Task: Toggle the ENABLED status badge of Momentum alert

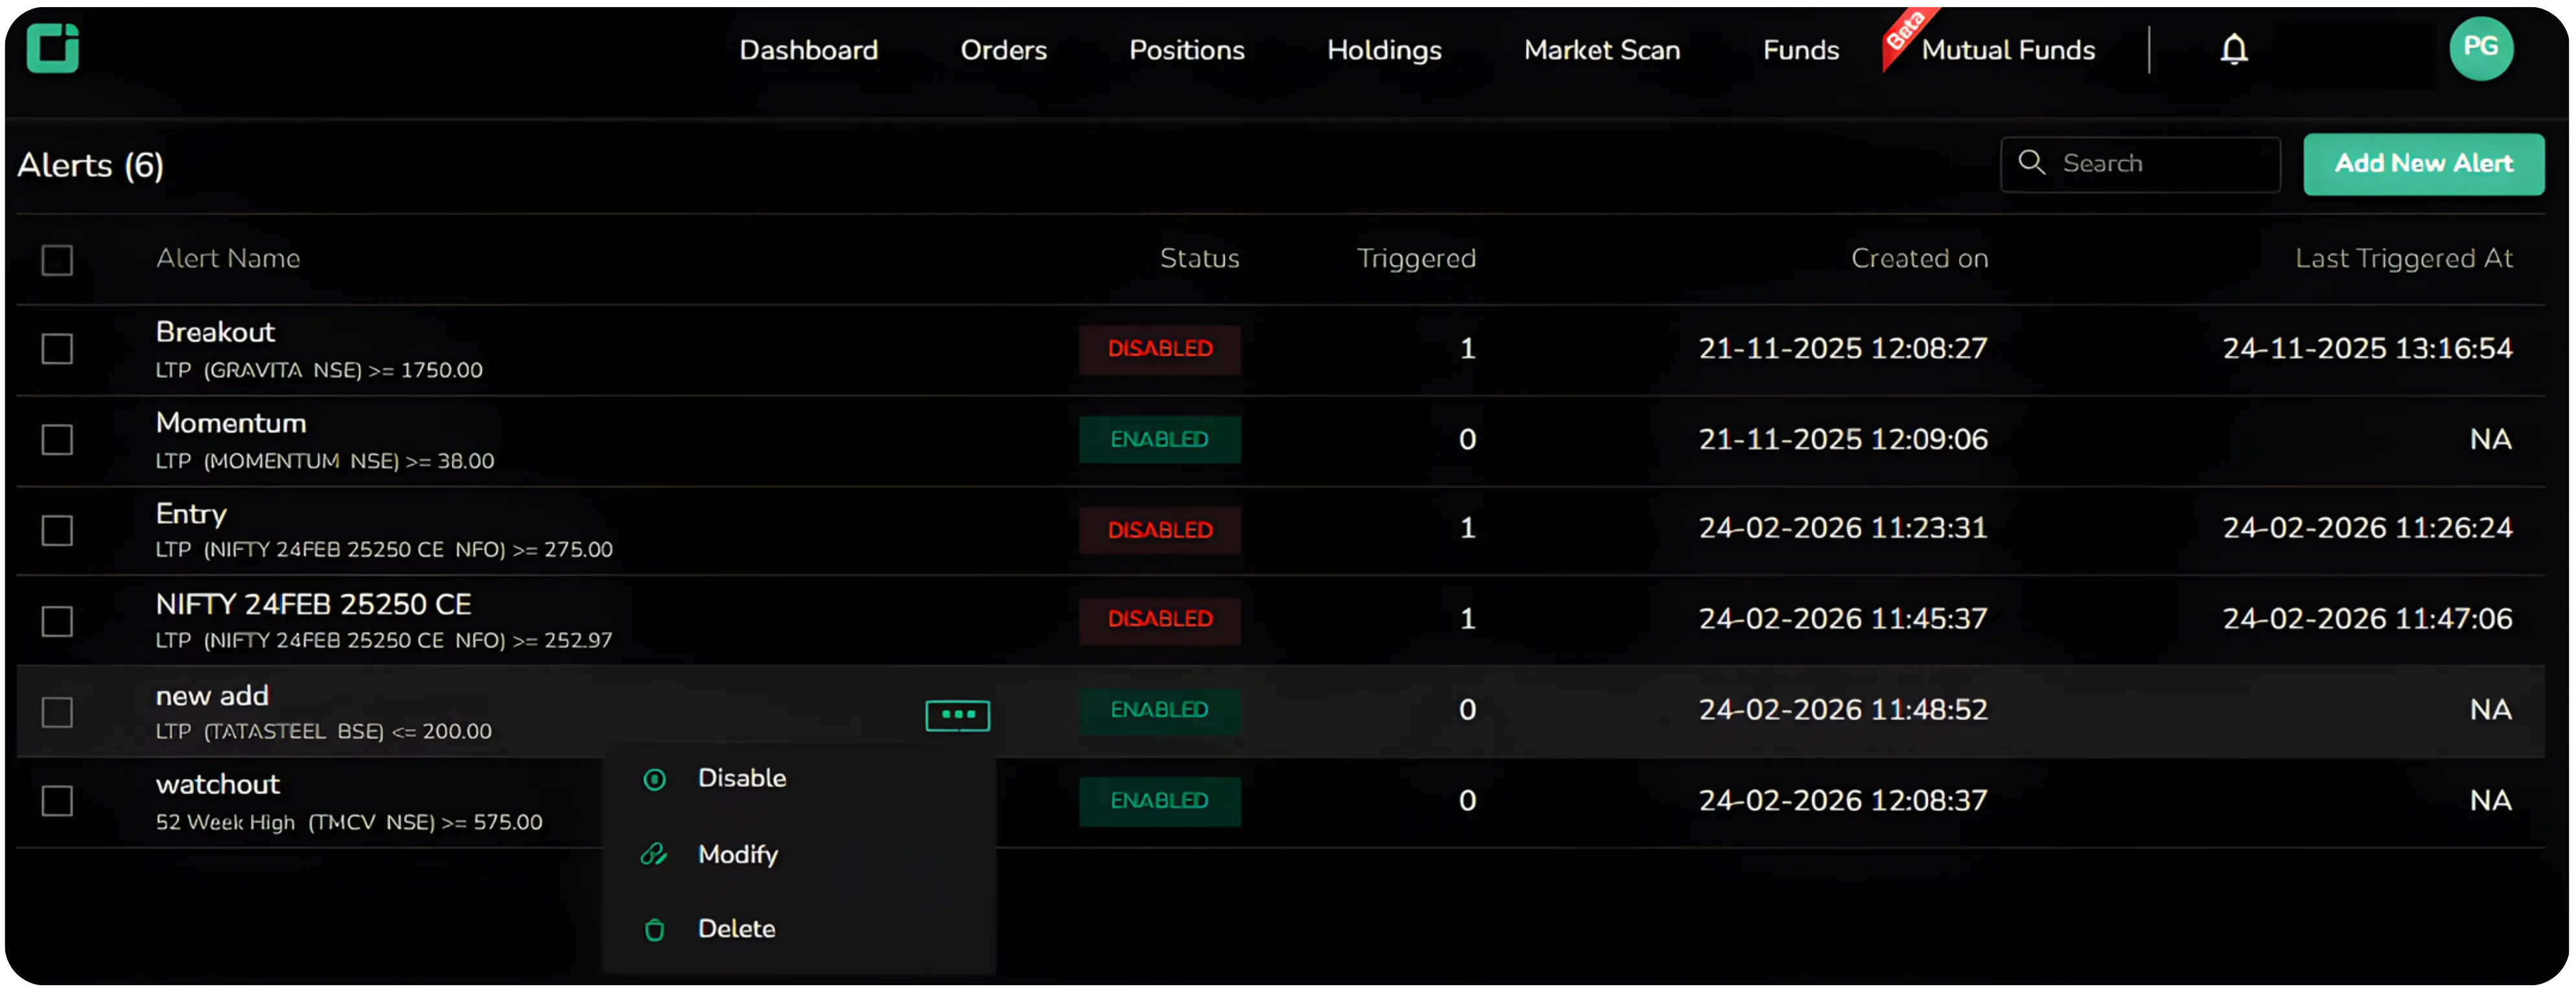Action: click(x=1160, y=439)
